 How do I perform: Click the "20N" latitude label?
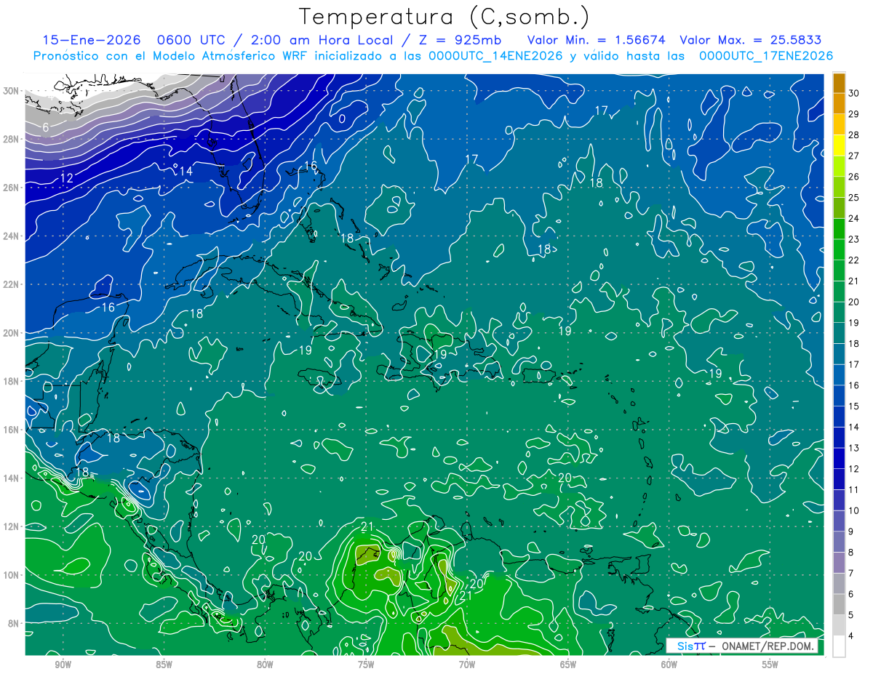click(11, 333)
